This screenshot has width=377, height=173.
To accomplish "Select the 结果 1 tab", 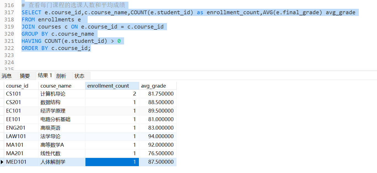I will pyautogui.click(x=45, y=76).
